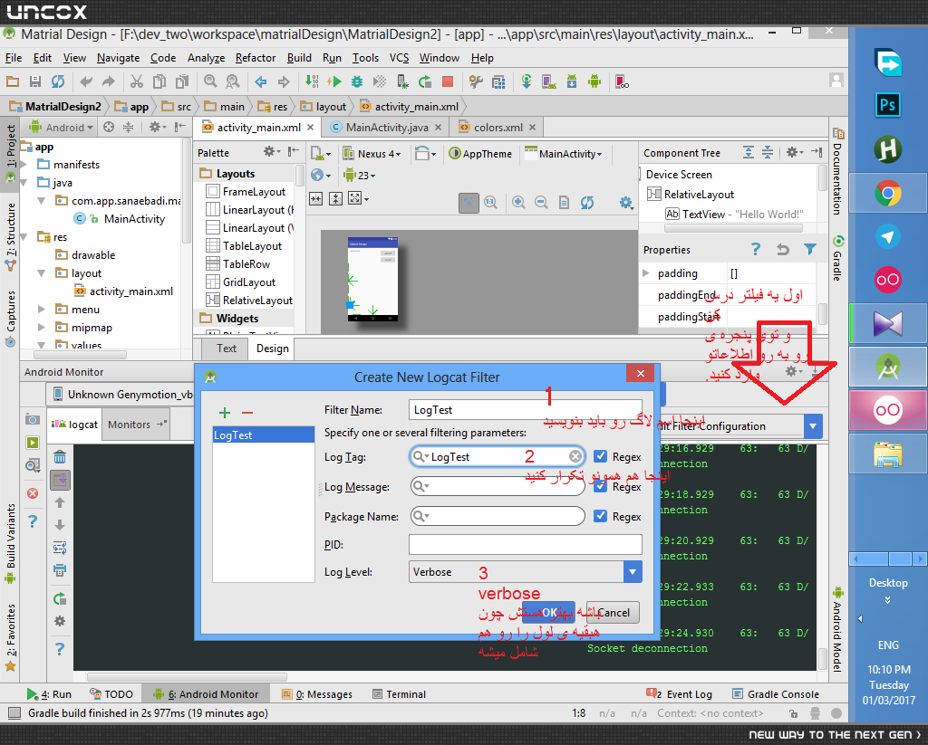Switch to the Monitors tab
Screen dimensions: 928x745
click(x=136, y=424)
